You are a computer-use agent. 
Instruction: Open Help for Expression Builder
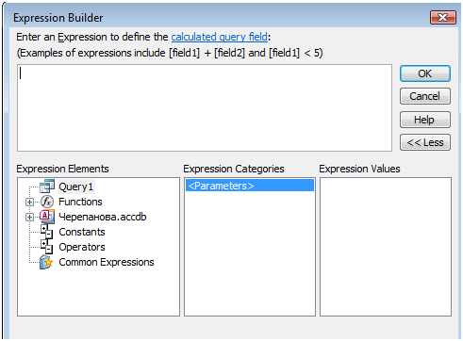pyautogui.click(x=425, y=120)
